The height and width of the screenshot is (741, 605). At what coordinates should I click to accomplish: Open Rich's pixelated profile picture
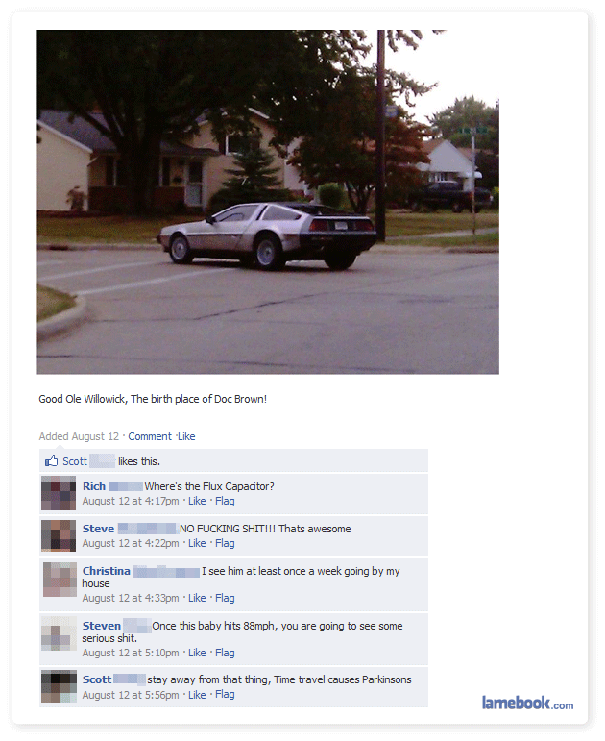[x=59, y=493]
